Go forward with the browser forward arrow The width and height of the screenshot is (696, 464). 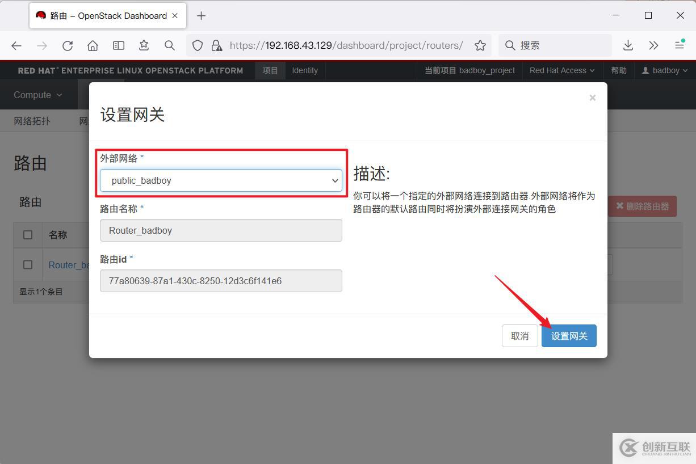(x=42, y=45)
